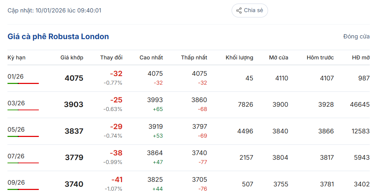Open the 09/26 contract term

[x=16, y=182]
